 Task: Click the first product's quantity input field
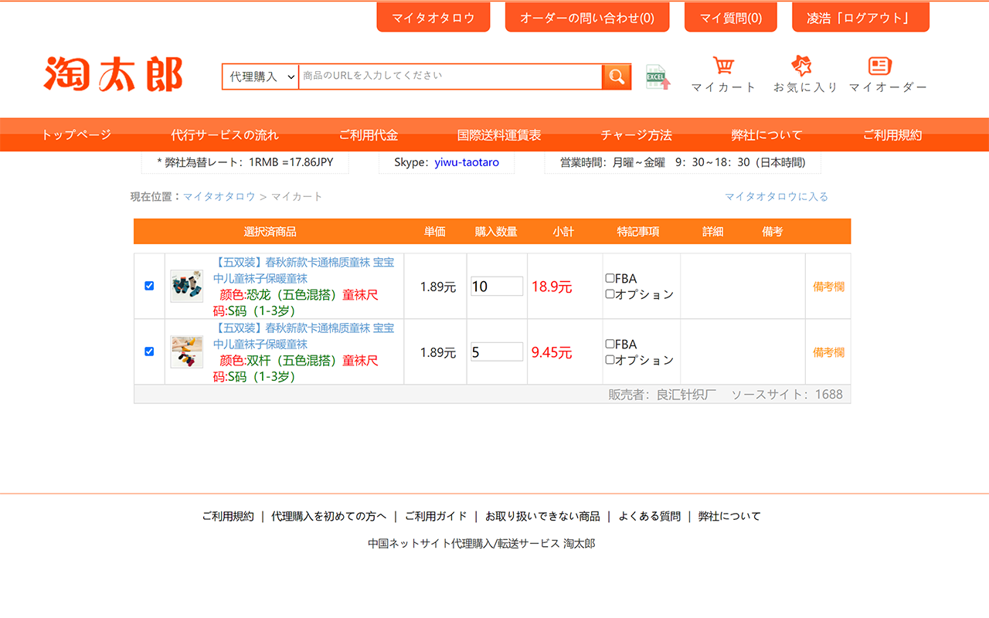click(496, 286)
